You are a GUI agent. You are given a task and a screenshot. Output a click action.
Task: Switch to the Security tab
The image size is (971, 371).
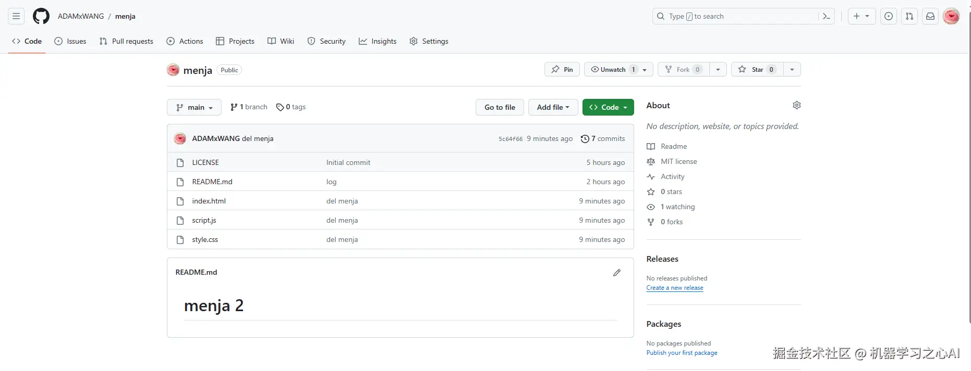(x=326, y=41)
